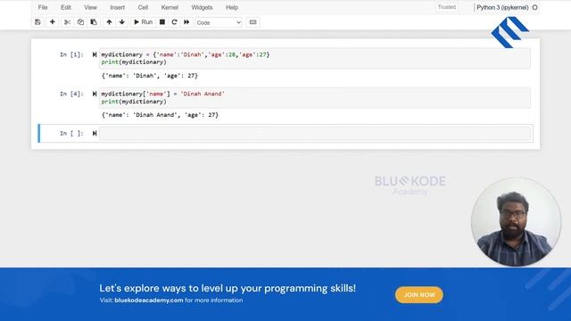Click the Python 3 (ipykernel) label
571x321 pixels.
click(502, 7)
